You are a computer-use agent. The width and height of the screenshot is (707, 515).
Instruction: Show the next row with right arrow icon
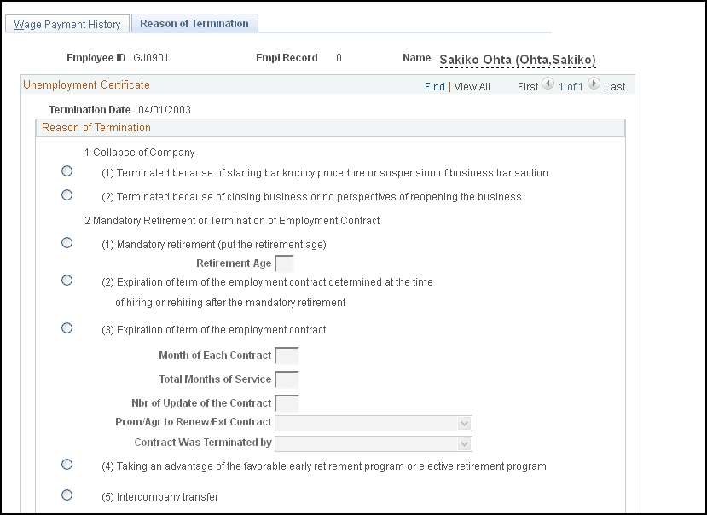pos(594,85)
